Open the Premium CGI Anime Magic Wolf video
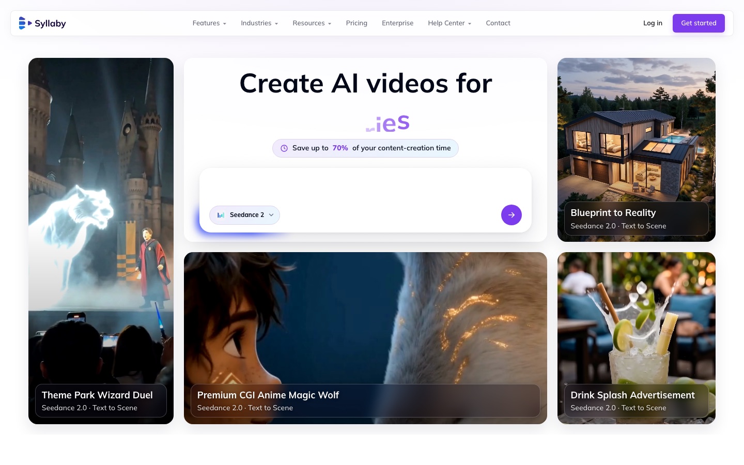744x465 pixels. click(365, 338)
